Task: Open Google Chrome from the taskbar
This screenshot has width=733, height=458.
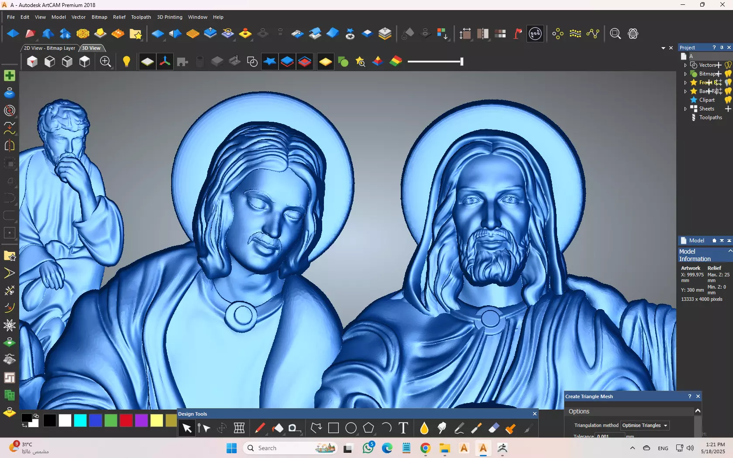Action: click(x=426, y=448)
